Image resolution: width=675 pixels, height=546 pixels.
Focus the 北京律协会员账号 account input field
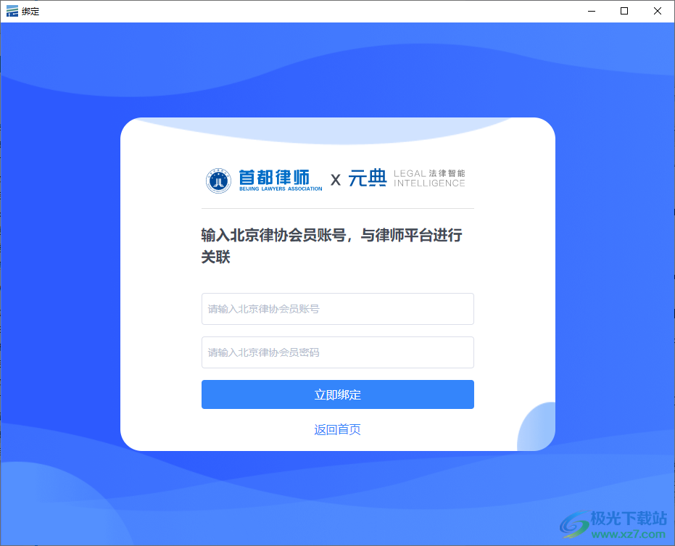pyautogui.click(x=337, y=308)
